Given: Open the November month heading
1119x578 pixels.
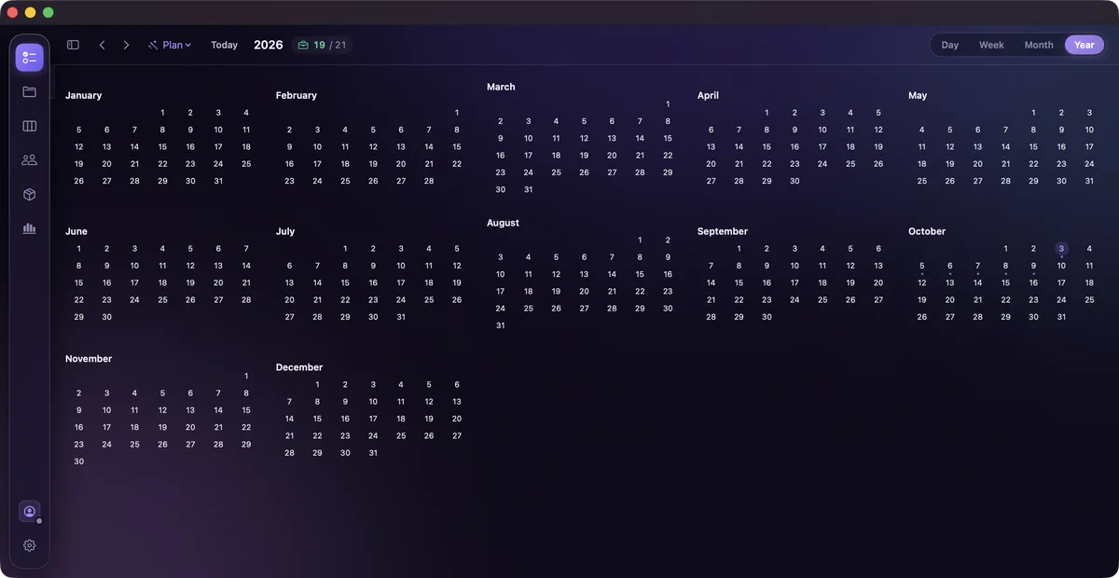Looking at the screenshot, I should coord(89,359).
